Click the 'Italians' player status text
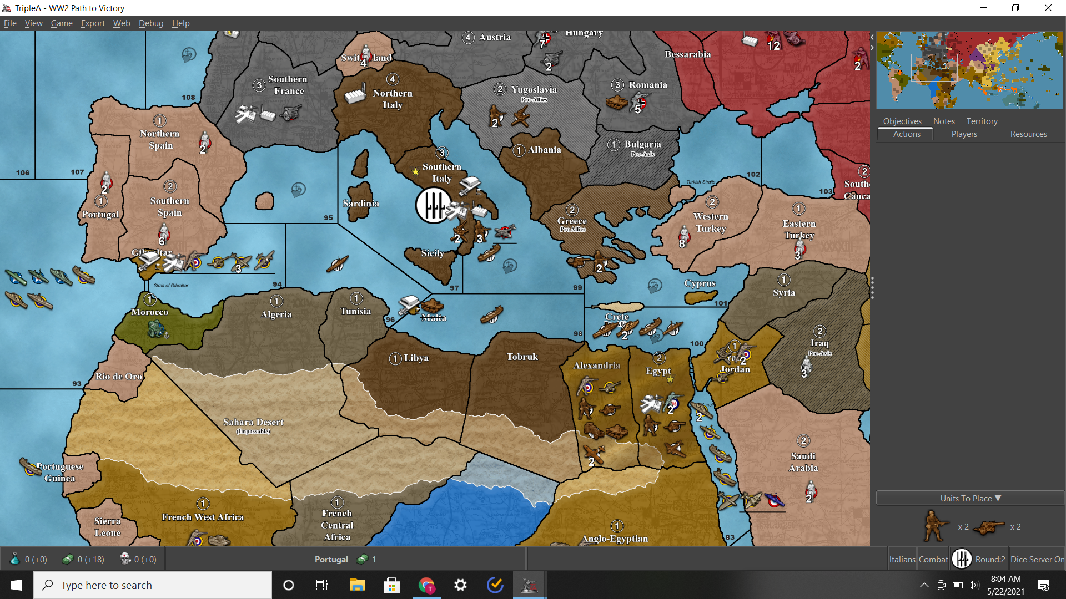The height and width of the screenshot is (599, 1066). 902,559
